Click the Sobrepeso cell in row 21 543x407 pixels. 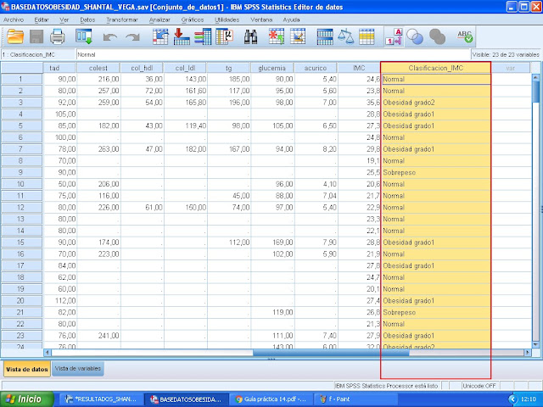click(x=435, y=312)
